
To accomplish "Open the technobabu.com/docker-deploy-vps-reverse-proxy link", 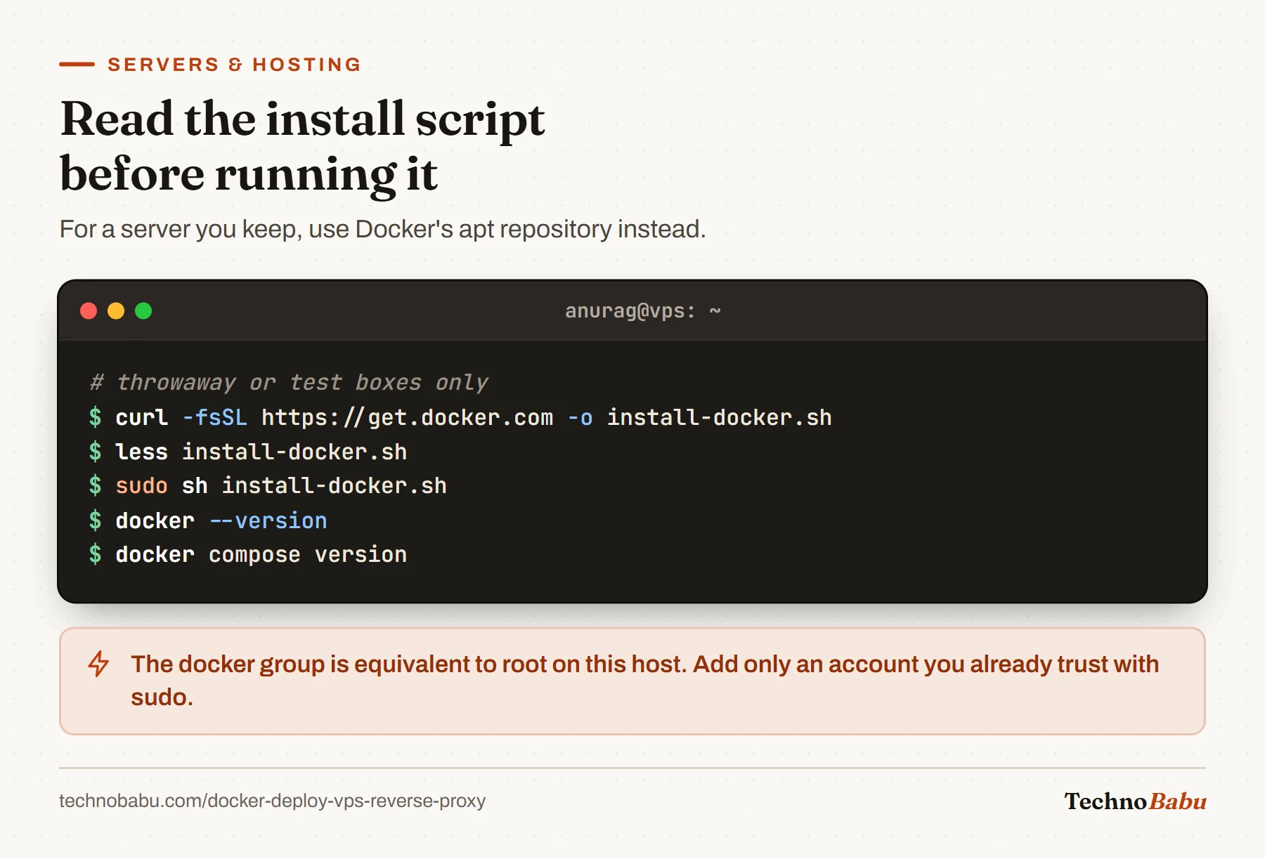I will (272, 801).
